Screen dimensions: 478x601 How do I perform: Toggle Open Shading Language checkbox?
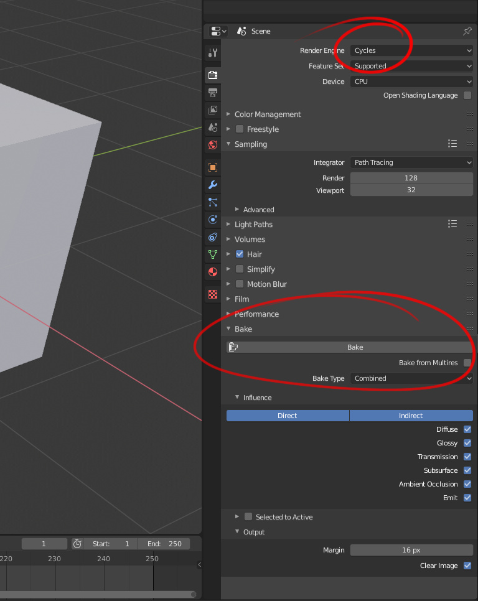(x=467, y=95)
